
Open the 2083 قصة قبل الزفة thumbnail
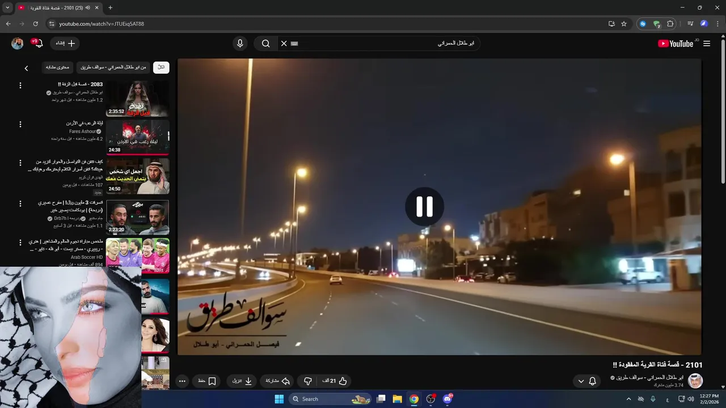pyautogui.click(x=138, y=99)
